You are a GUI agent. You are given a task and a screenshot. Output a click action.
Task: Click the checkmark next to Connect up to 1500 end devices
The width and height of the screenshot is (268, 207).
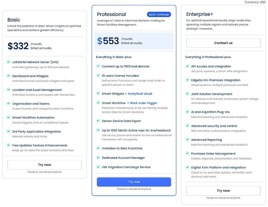click(x=98, y=66)
